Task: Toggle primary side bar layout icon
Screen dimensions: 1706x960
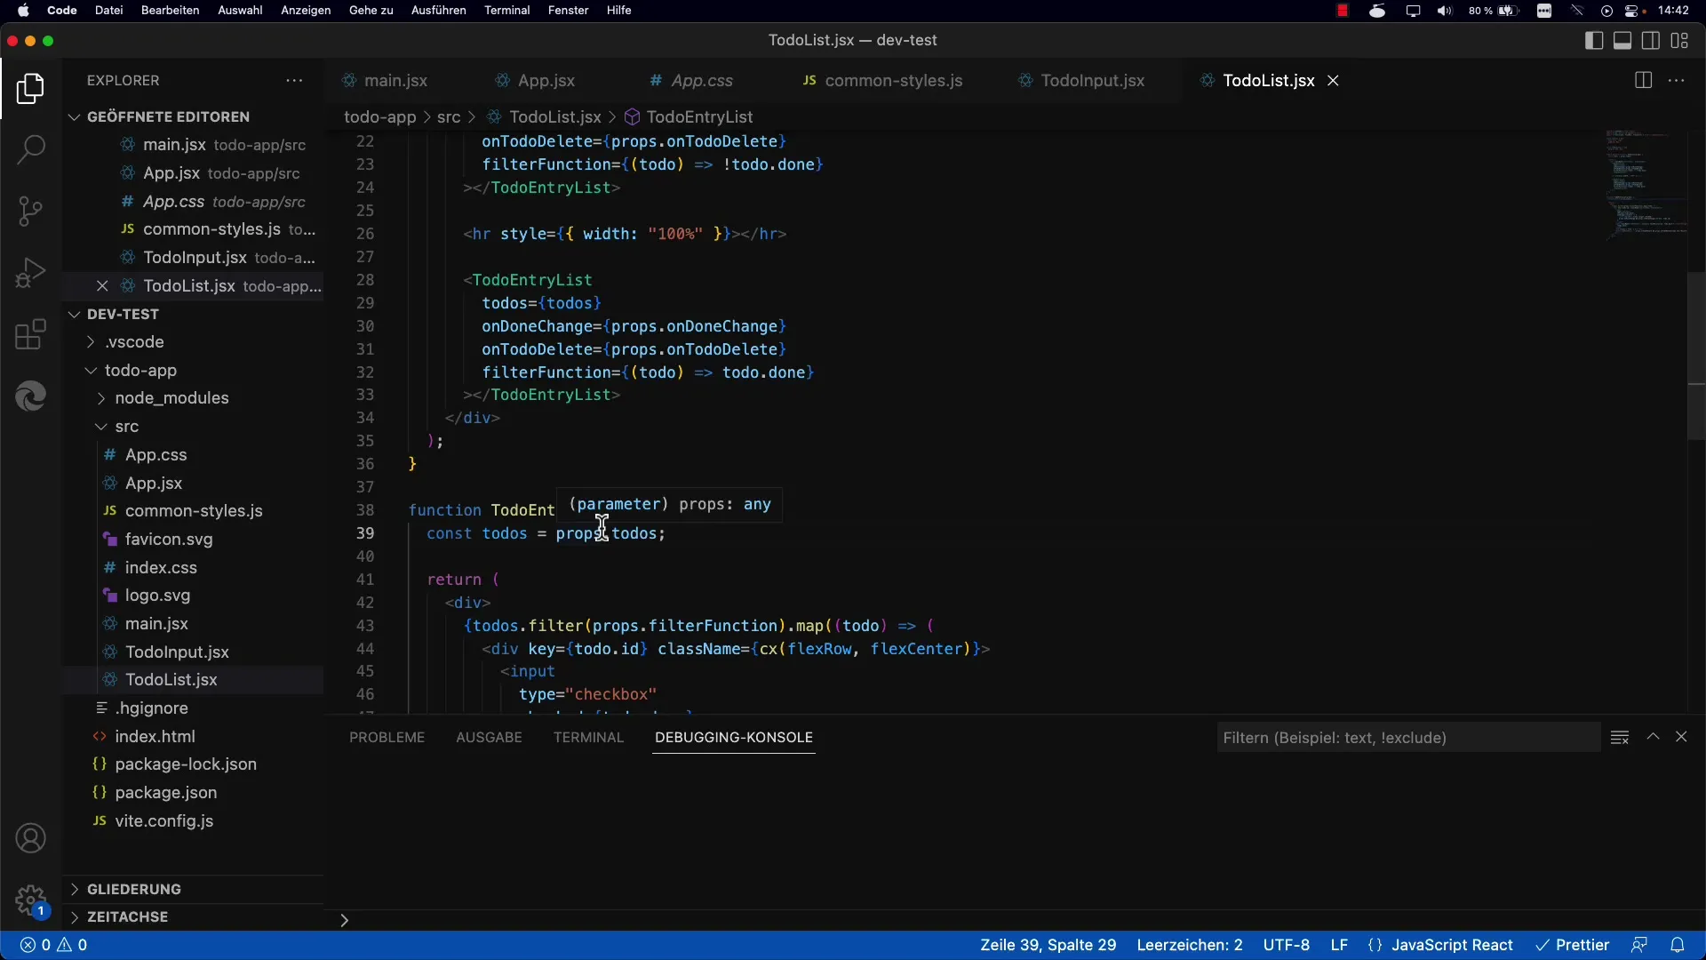Action: 1594,40
